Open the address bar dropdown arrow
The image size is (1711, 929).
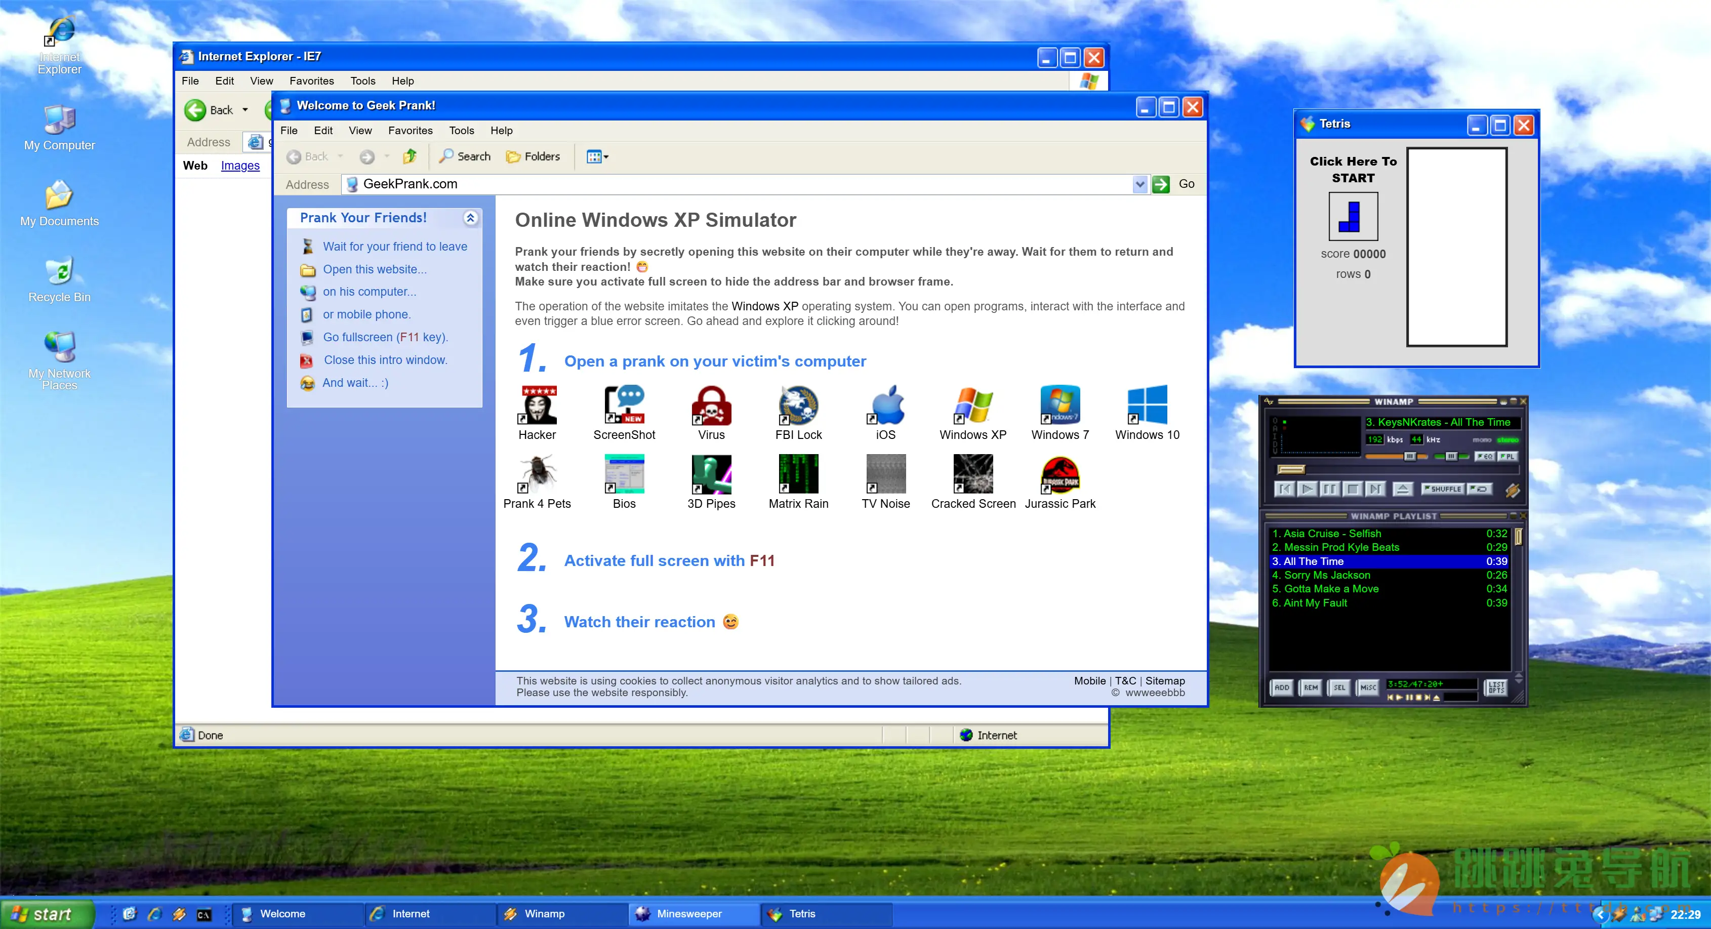point(1140,184)
